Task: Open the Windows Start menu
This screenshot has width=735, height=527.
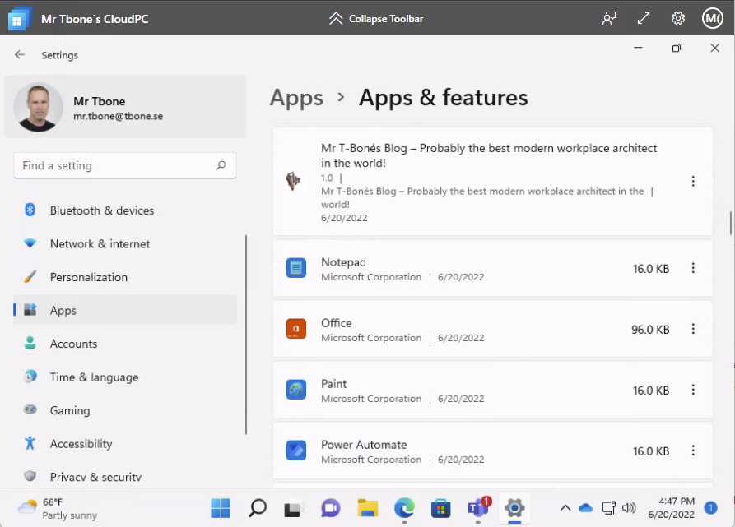Action: [221, 508]
